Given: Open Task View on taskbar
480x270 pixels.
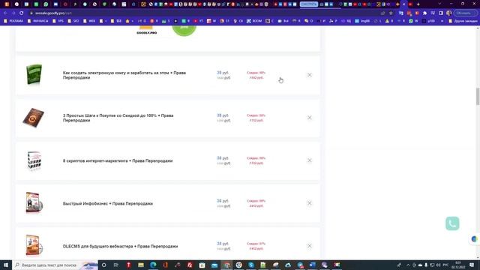Looking at the screenshot, I should 116,265.
